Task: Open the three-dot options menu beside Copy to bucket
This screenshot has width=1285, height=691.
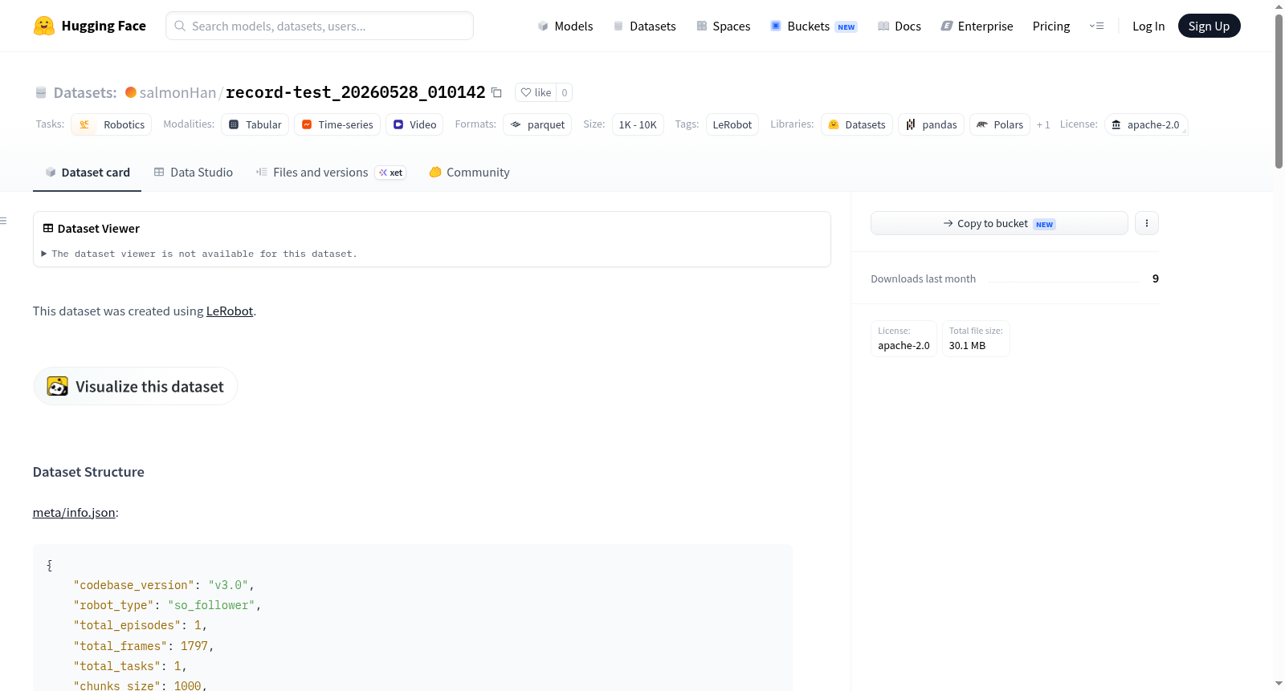Action: [x=1147, y=223]
